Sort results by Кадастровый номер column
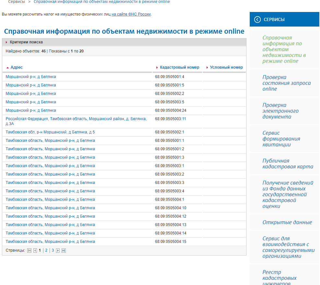320x285 pixels. click(x=179, y=67)
